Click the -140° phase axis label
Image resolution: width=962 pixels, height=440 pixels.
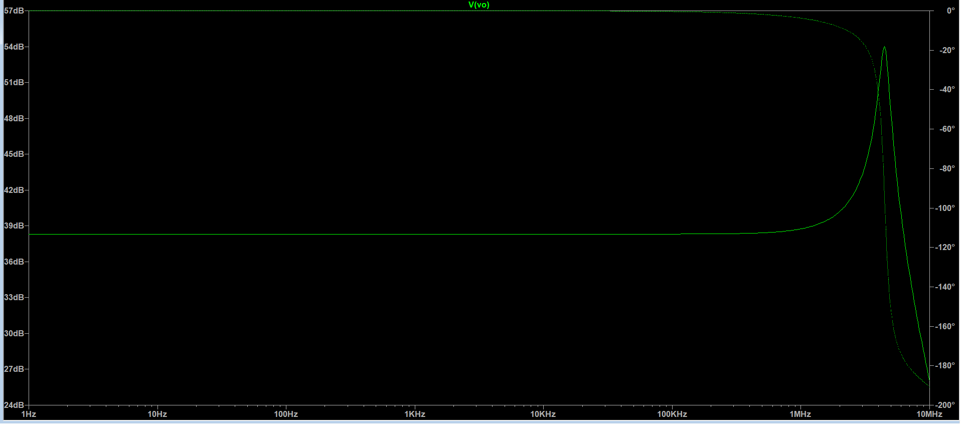point(945,287)
